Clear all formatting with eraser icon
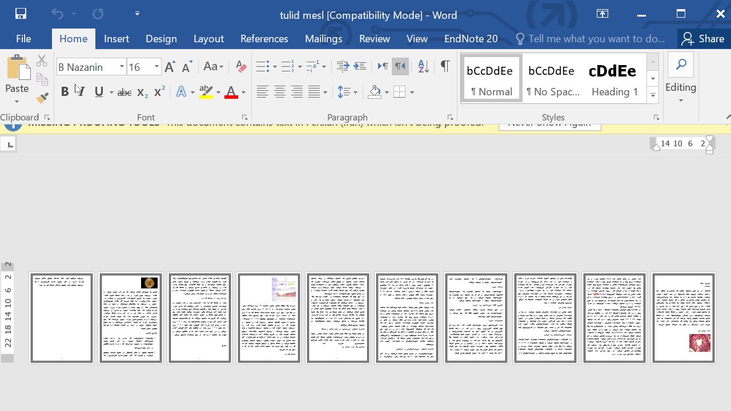731x411 pixels. [241, 67]
